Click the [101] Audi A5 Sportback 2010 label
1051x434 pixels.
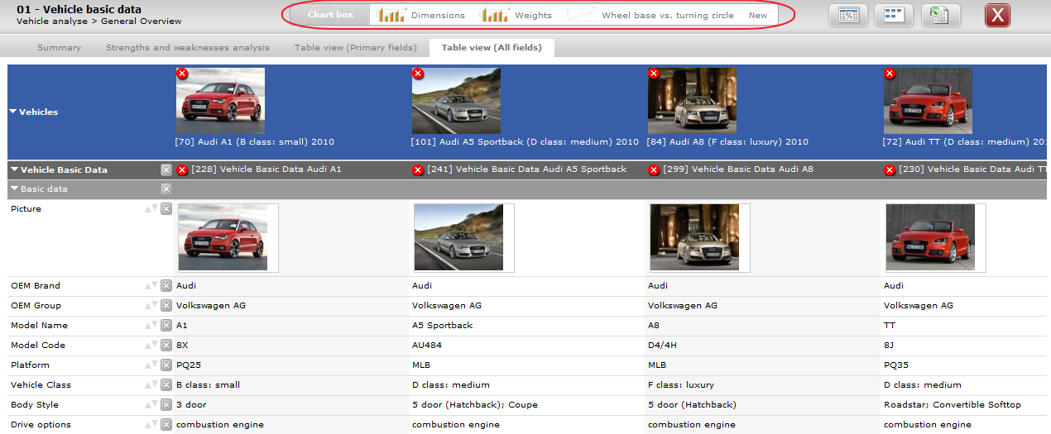[x=525, y=142]
